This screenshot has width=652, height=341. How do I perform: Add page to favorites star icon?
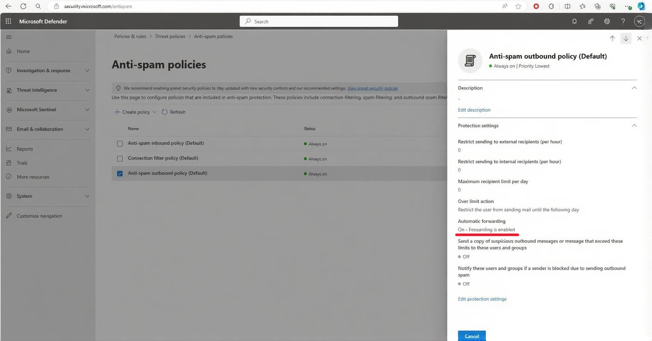tap(518, 6)
